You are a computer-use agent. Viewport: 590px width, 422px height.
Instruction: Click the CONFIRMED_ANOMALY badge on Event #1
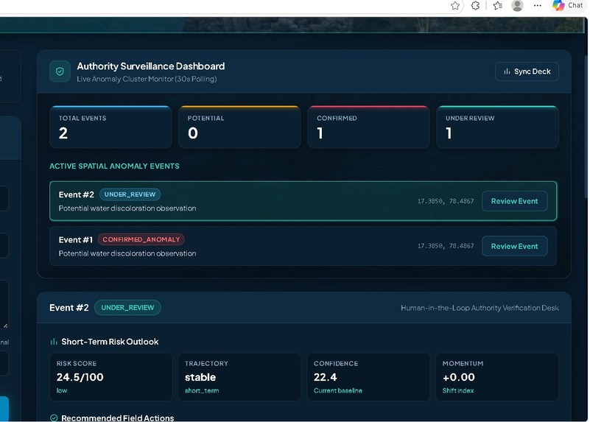(x=141, y=239)
